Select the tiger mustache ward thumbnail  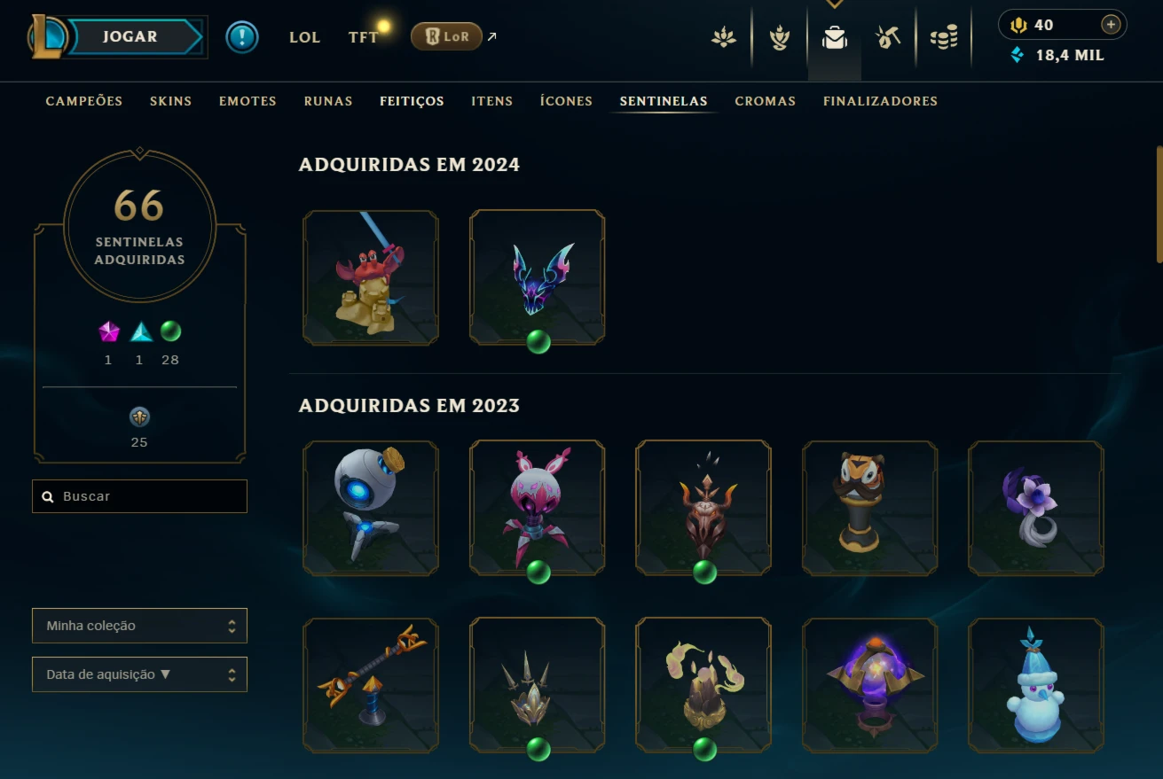point(870,508)
